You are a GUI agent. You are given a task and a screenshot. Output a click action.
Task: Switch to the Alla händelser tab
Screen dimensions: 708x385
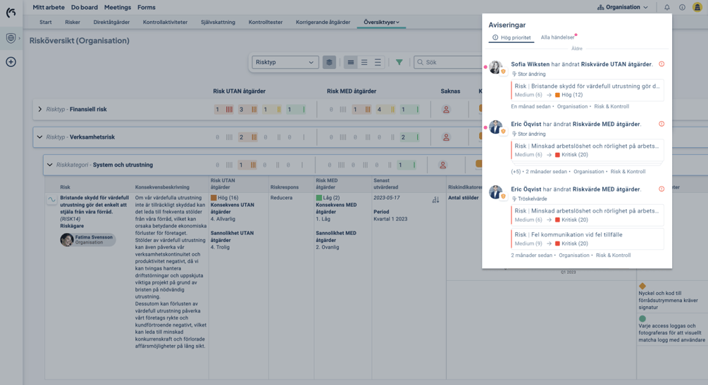[x=557, y=37]
